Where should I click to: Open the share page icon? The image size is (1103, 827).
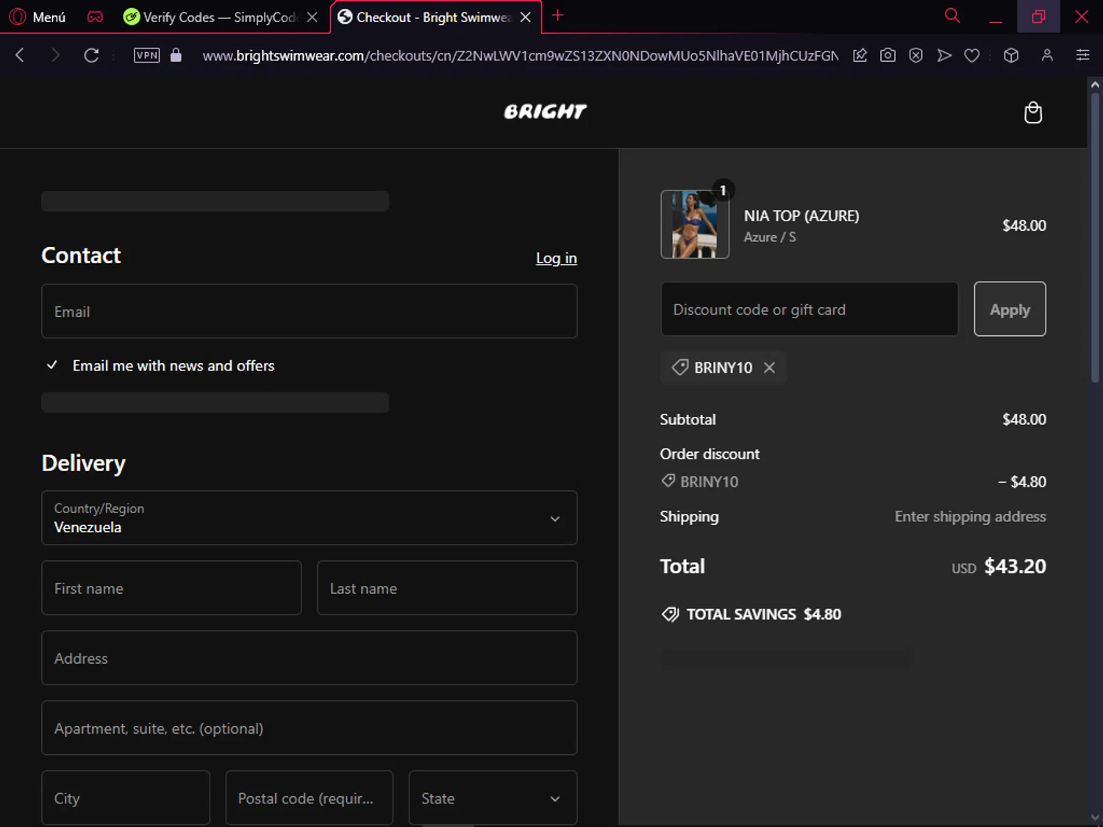[x=860, y=55]
